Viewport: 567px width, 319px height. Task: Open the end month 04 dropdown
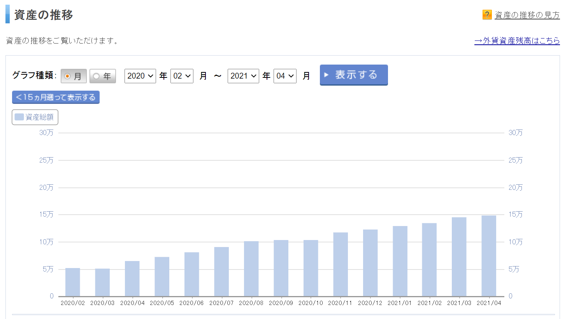point(285,76)
